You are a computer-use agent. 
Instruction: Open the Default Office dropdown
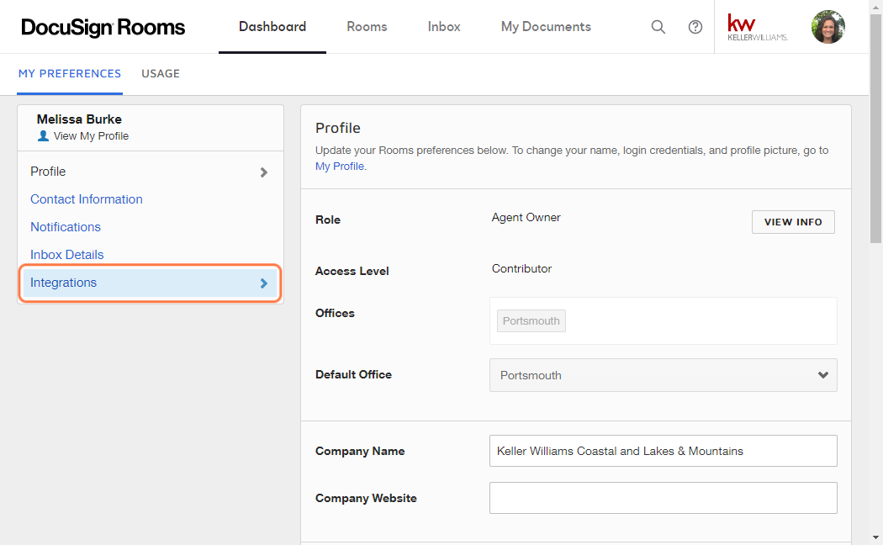click(663, 375)
